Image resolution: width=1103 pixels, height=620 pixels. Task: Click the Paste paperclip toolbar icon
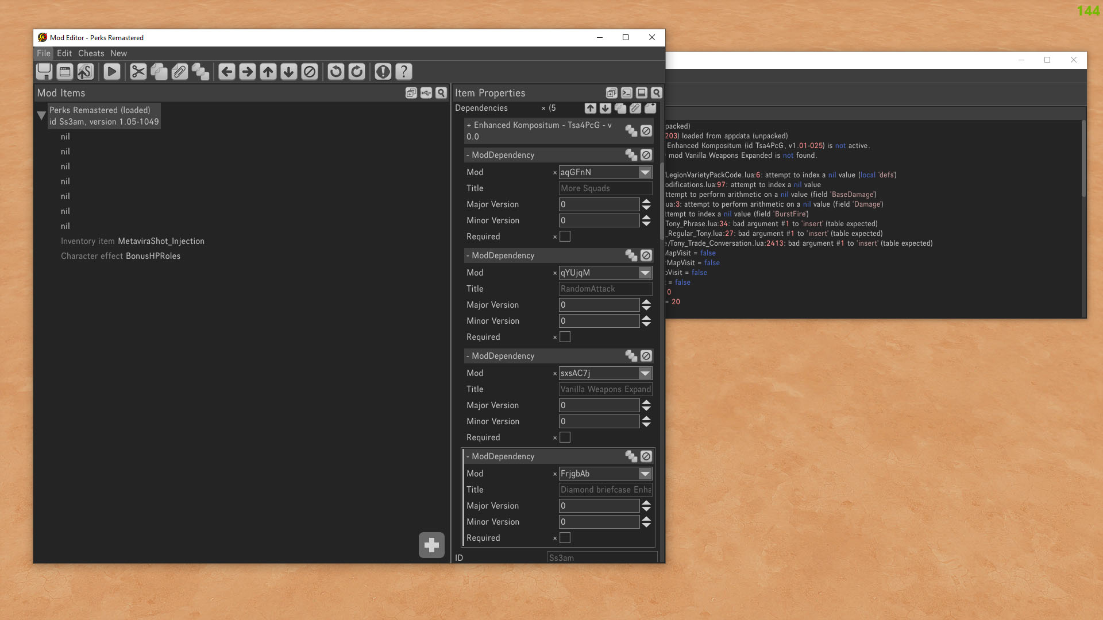[180, 72]
